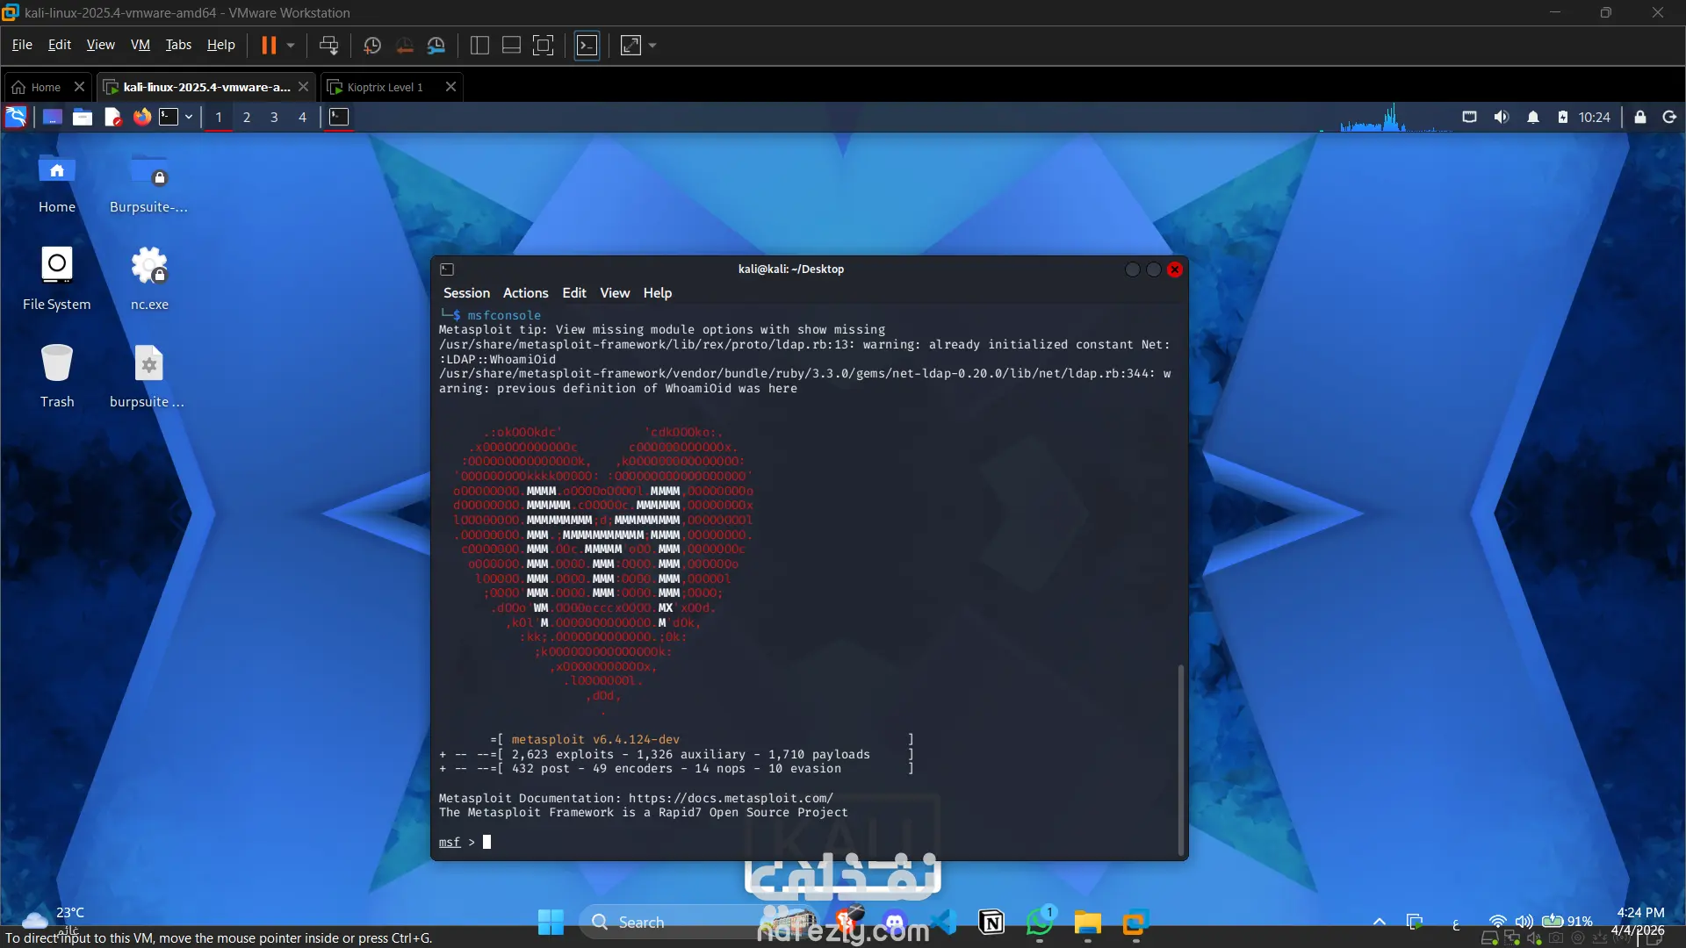Select the burpsuite file desktop icon

[148, 377]
